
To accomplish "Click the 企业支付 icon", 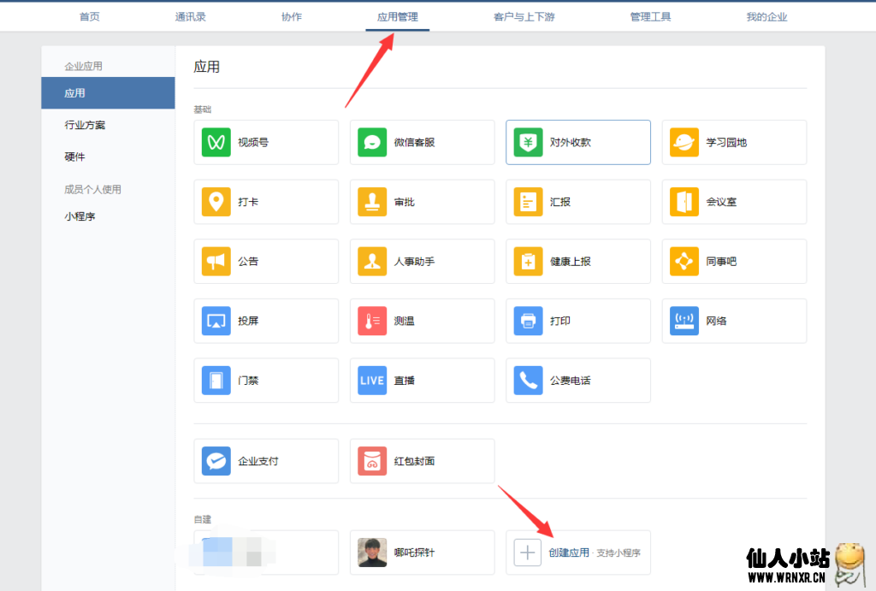I will point(216,461).
